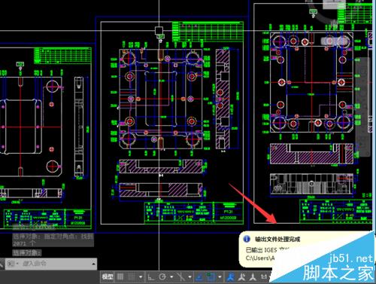Click the annotation scale triangle icon
Viewport: 376px width, 284px height.
pos(253,277)
